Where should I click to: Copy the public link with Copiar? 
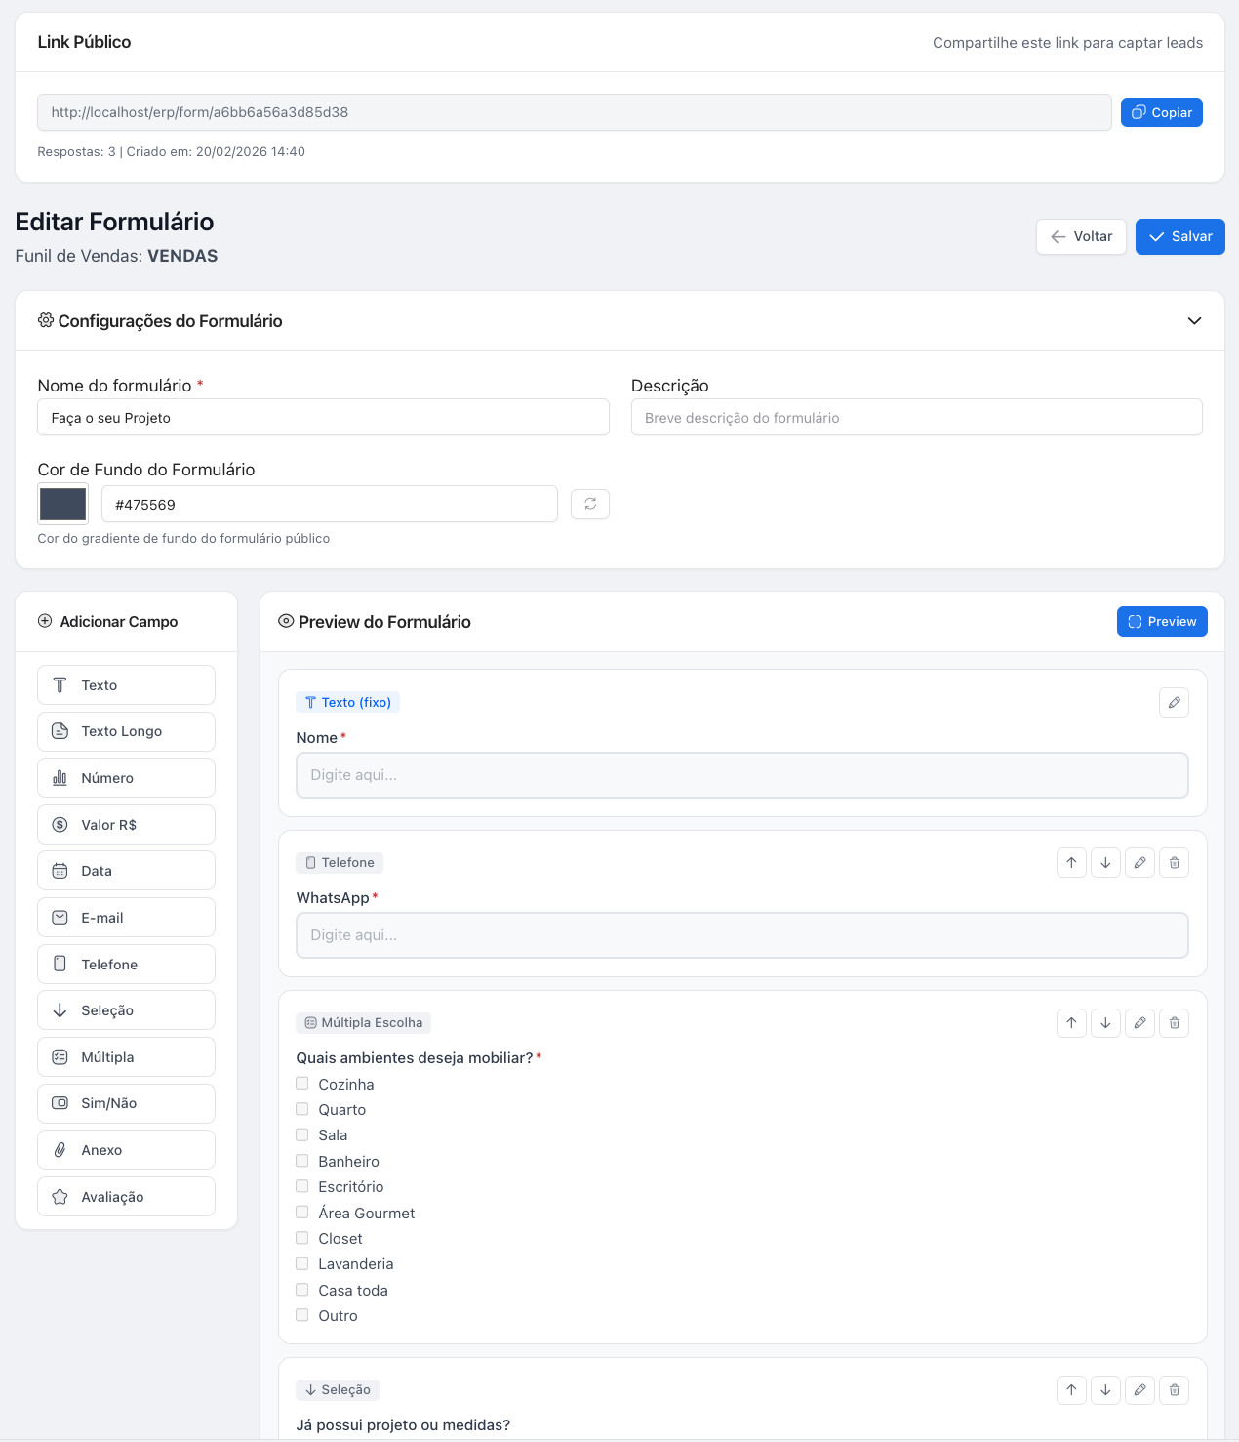coord(1161,113)
